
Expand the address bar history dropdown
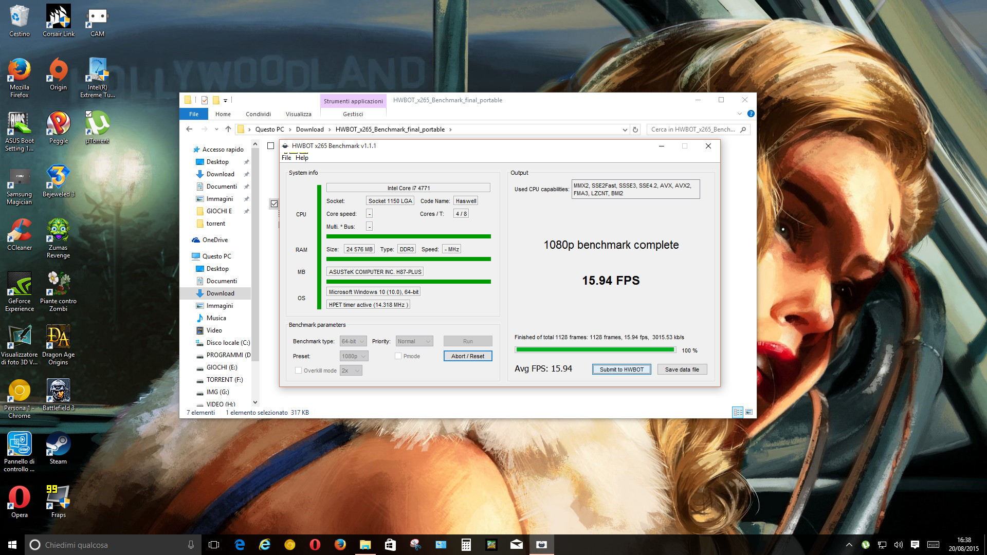(625, 129)
